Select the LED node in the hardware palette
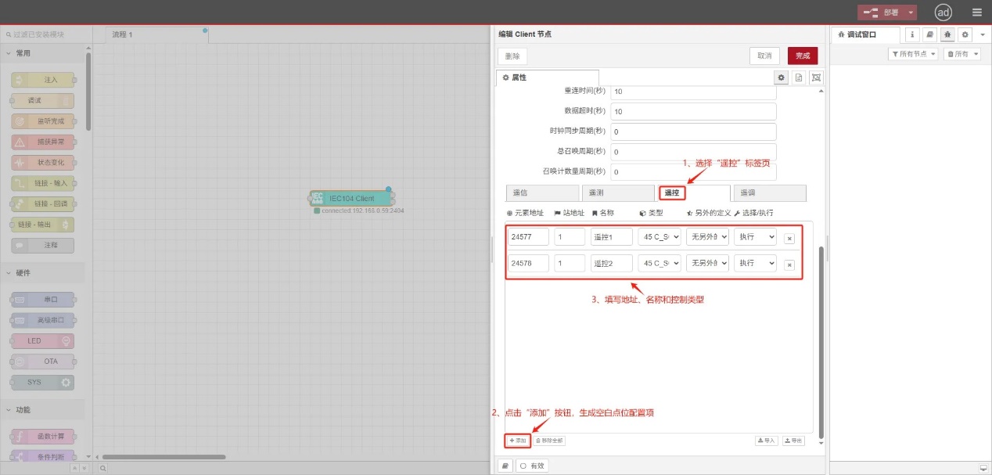 41,340
